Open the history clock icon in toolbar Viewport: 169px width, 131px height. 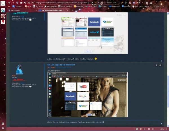pos(29,2)
